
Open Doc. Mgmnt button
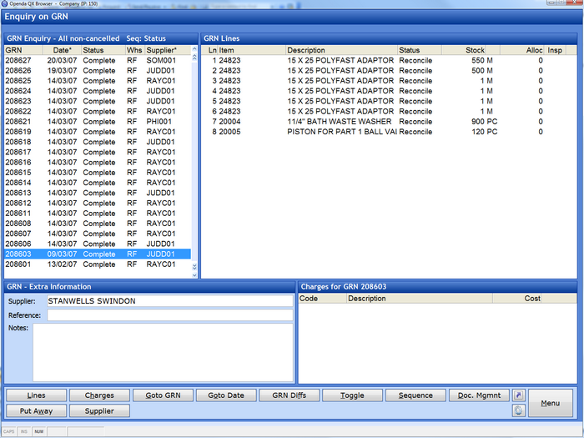[479, 395]
